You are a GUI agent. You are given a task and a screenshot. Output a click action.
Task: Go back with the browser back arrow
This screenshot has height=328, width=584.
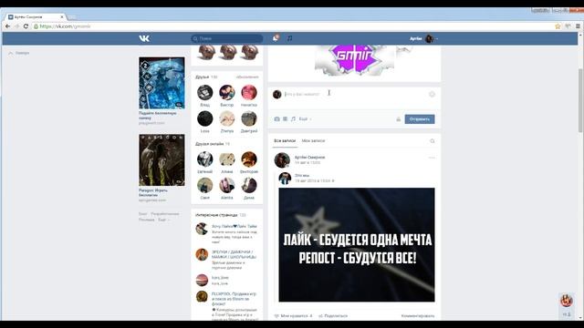[x=7, y=26]
